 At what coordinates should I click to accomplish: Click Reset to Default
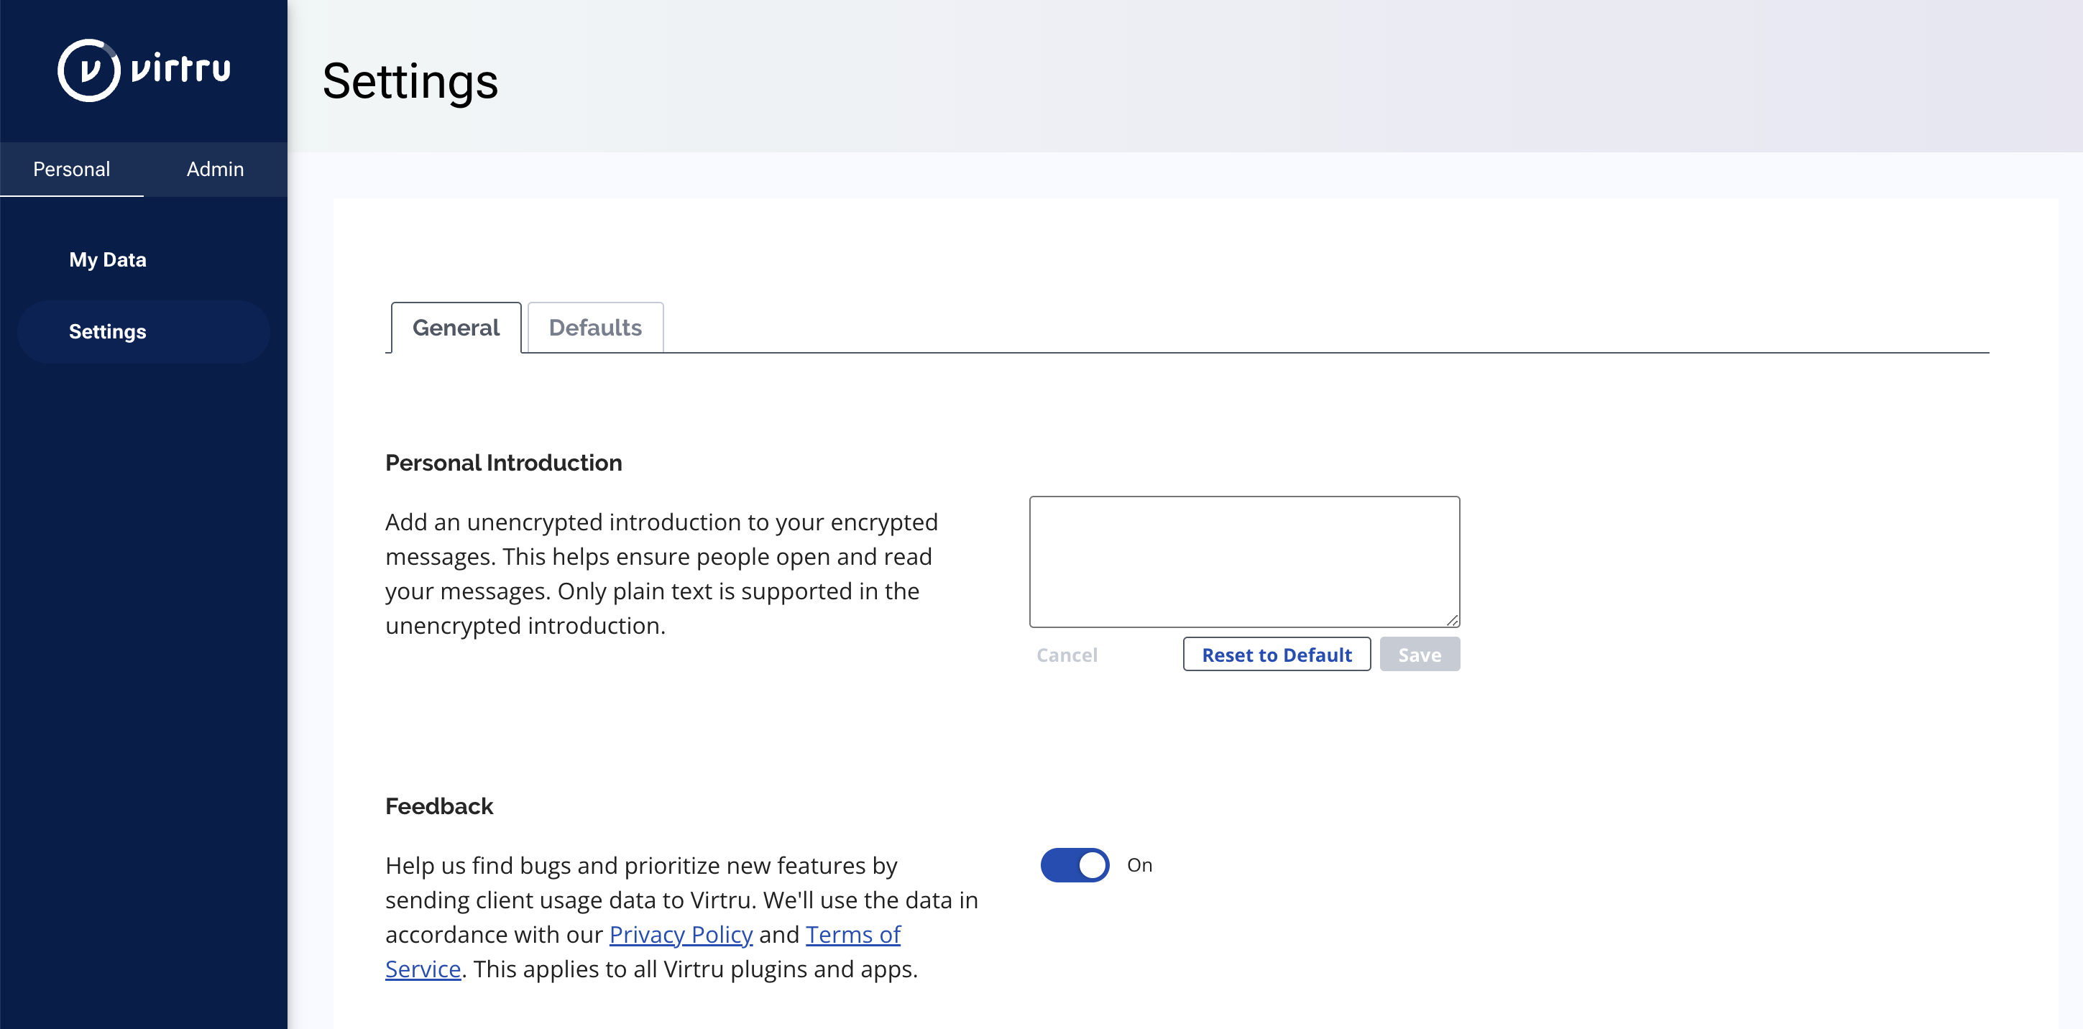click(x=1277, y=655)
